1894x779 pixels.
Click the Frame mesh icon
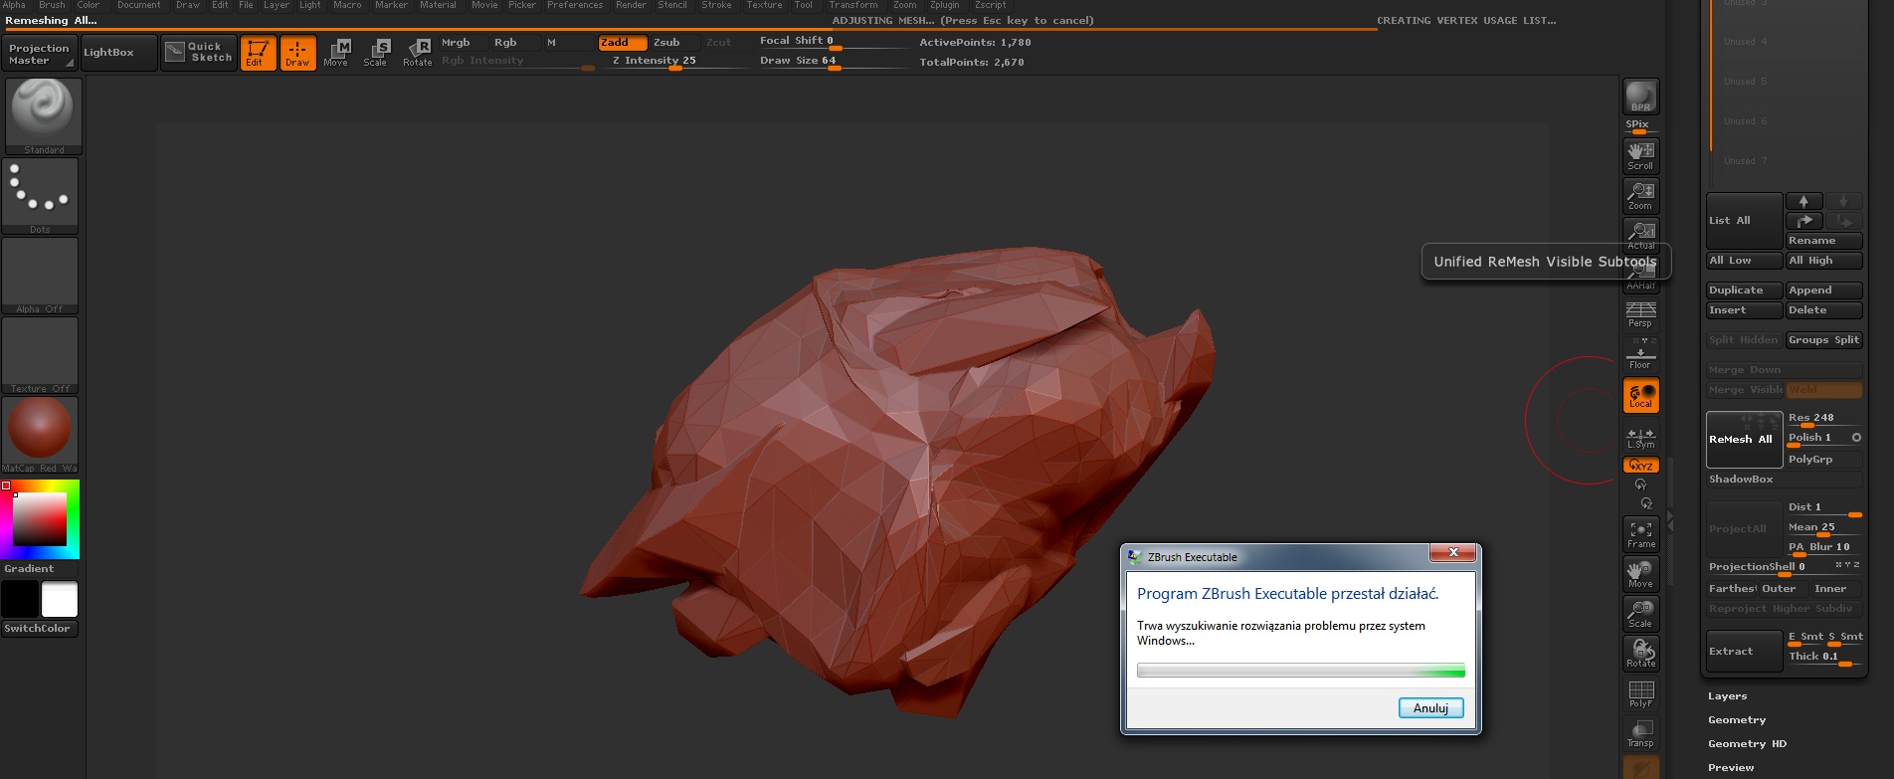click(x=1640, y=534)
